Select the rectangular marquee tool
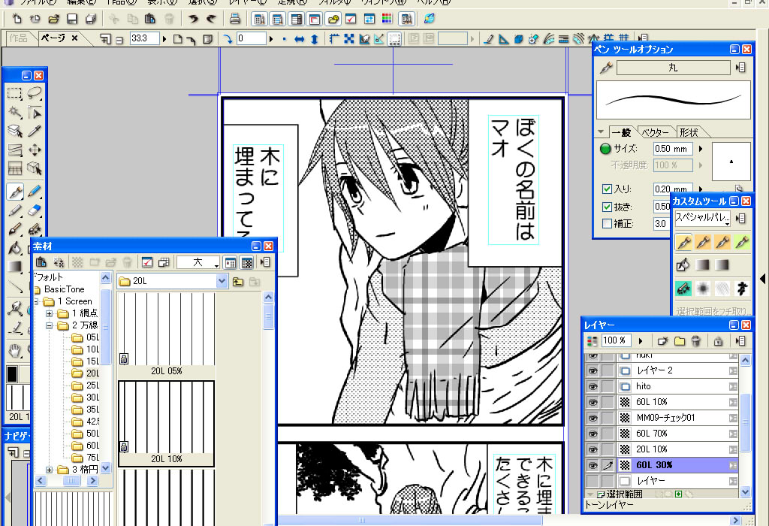This screenshot has width=769, height=526. click(x=15, y=93)
